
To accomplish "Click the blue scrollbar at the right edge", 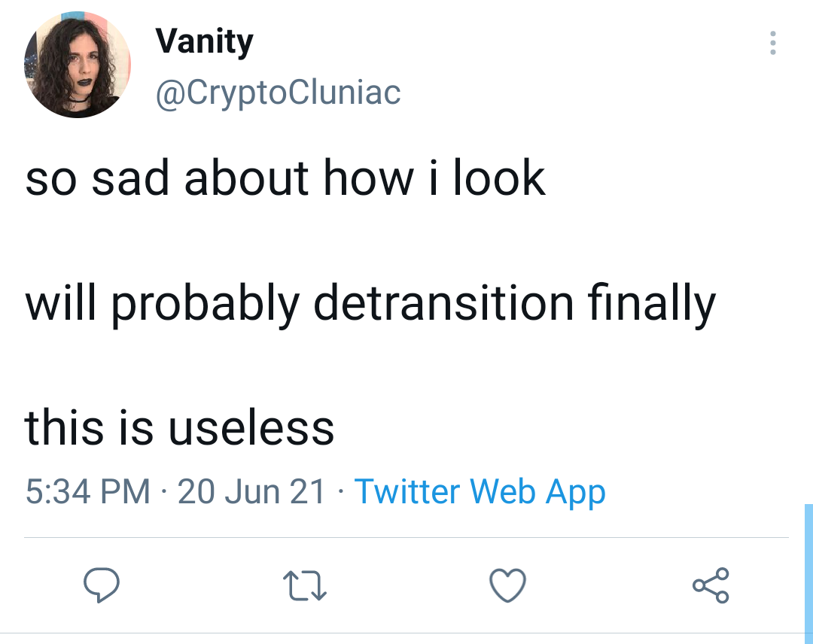I will click(x=808, y=573).
